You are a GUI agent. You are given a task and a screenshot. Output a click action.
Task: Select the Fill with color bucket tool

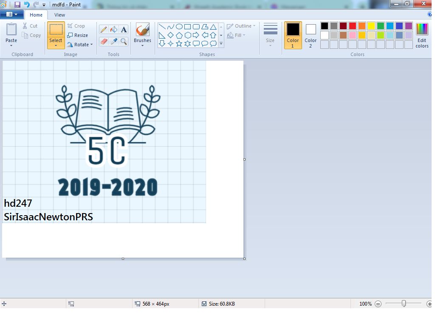tap(114, 29)
